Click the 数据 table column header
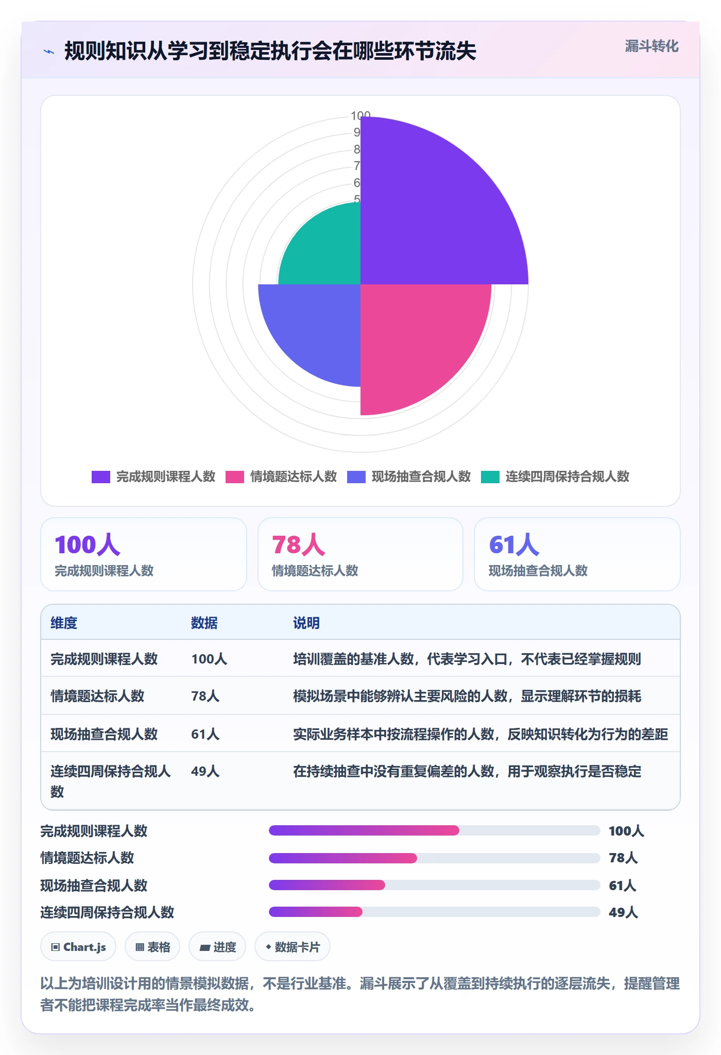This screenshot has width=721, height=1055. 204,623
